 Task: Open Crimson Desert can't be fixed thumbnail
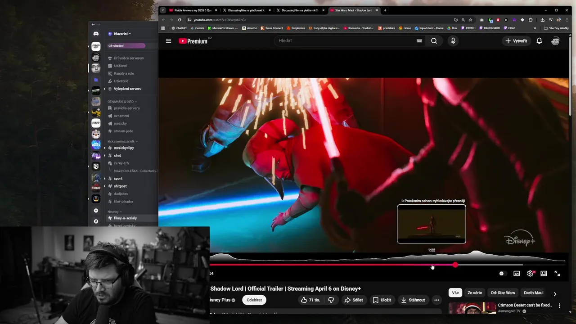pyautogui.click(x=472, y=308)
